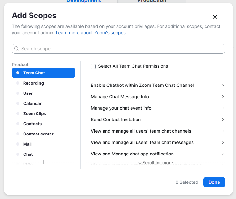Select the Calendar product
The width and height of the screenshot is (236, 199).
click(x=44, y=103)
